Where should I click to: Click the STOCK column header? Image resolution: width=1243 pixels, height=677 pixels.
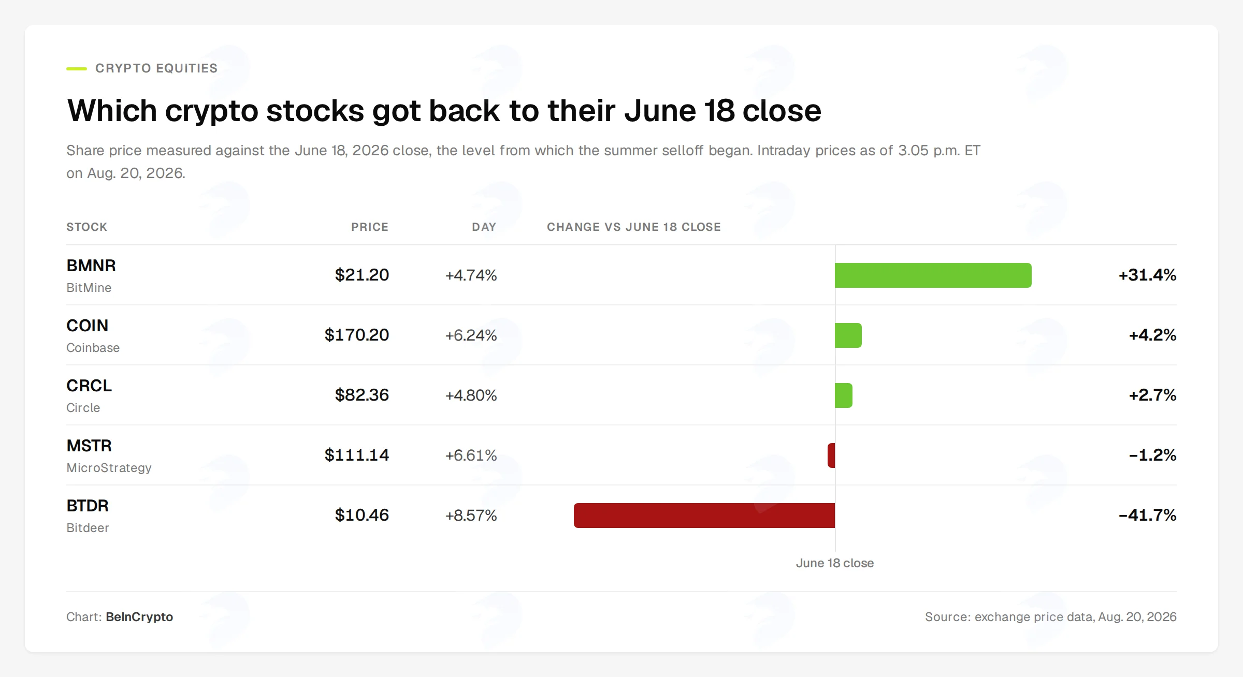pos(86,227)
